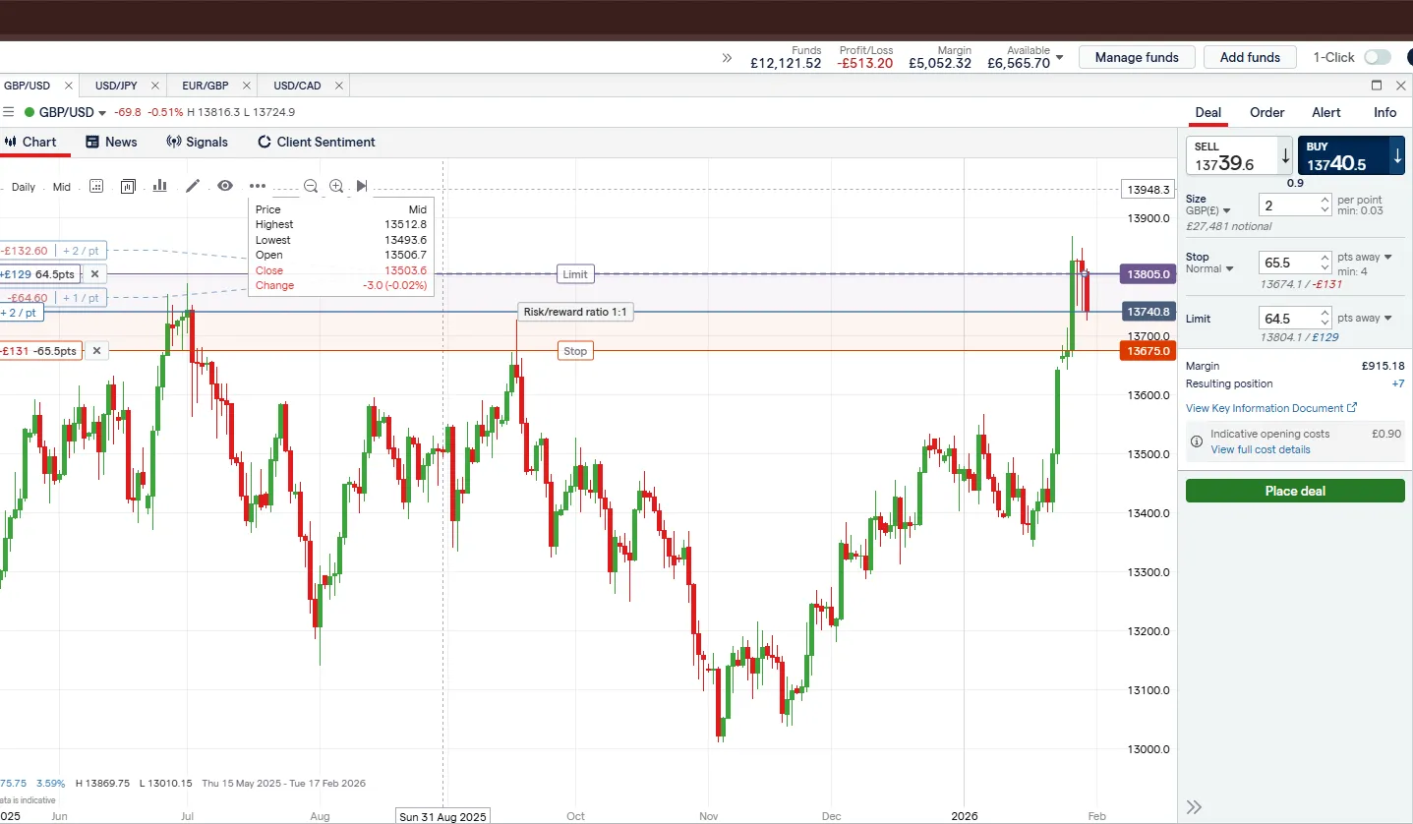Jump to latest candle with skip arrow
Screen dimensions: 1413x824
[362, 186]
